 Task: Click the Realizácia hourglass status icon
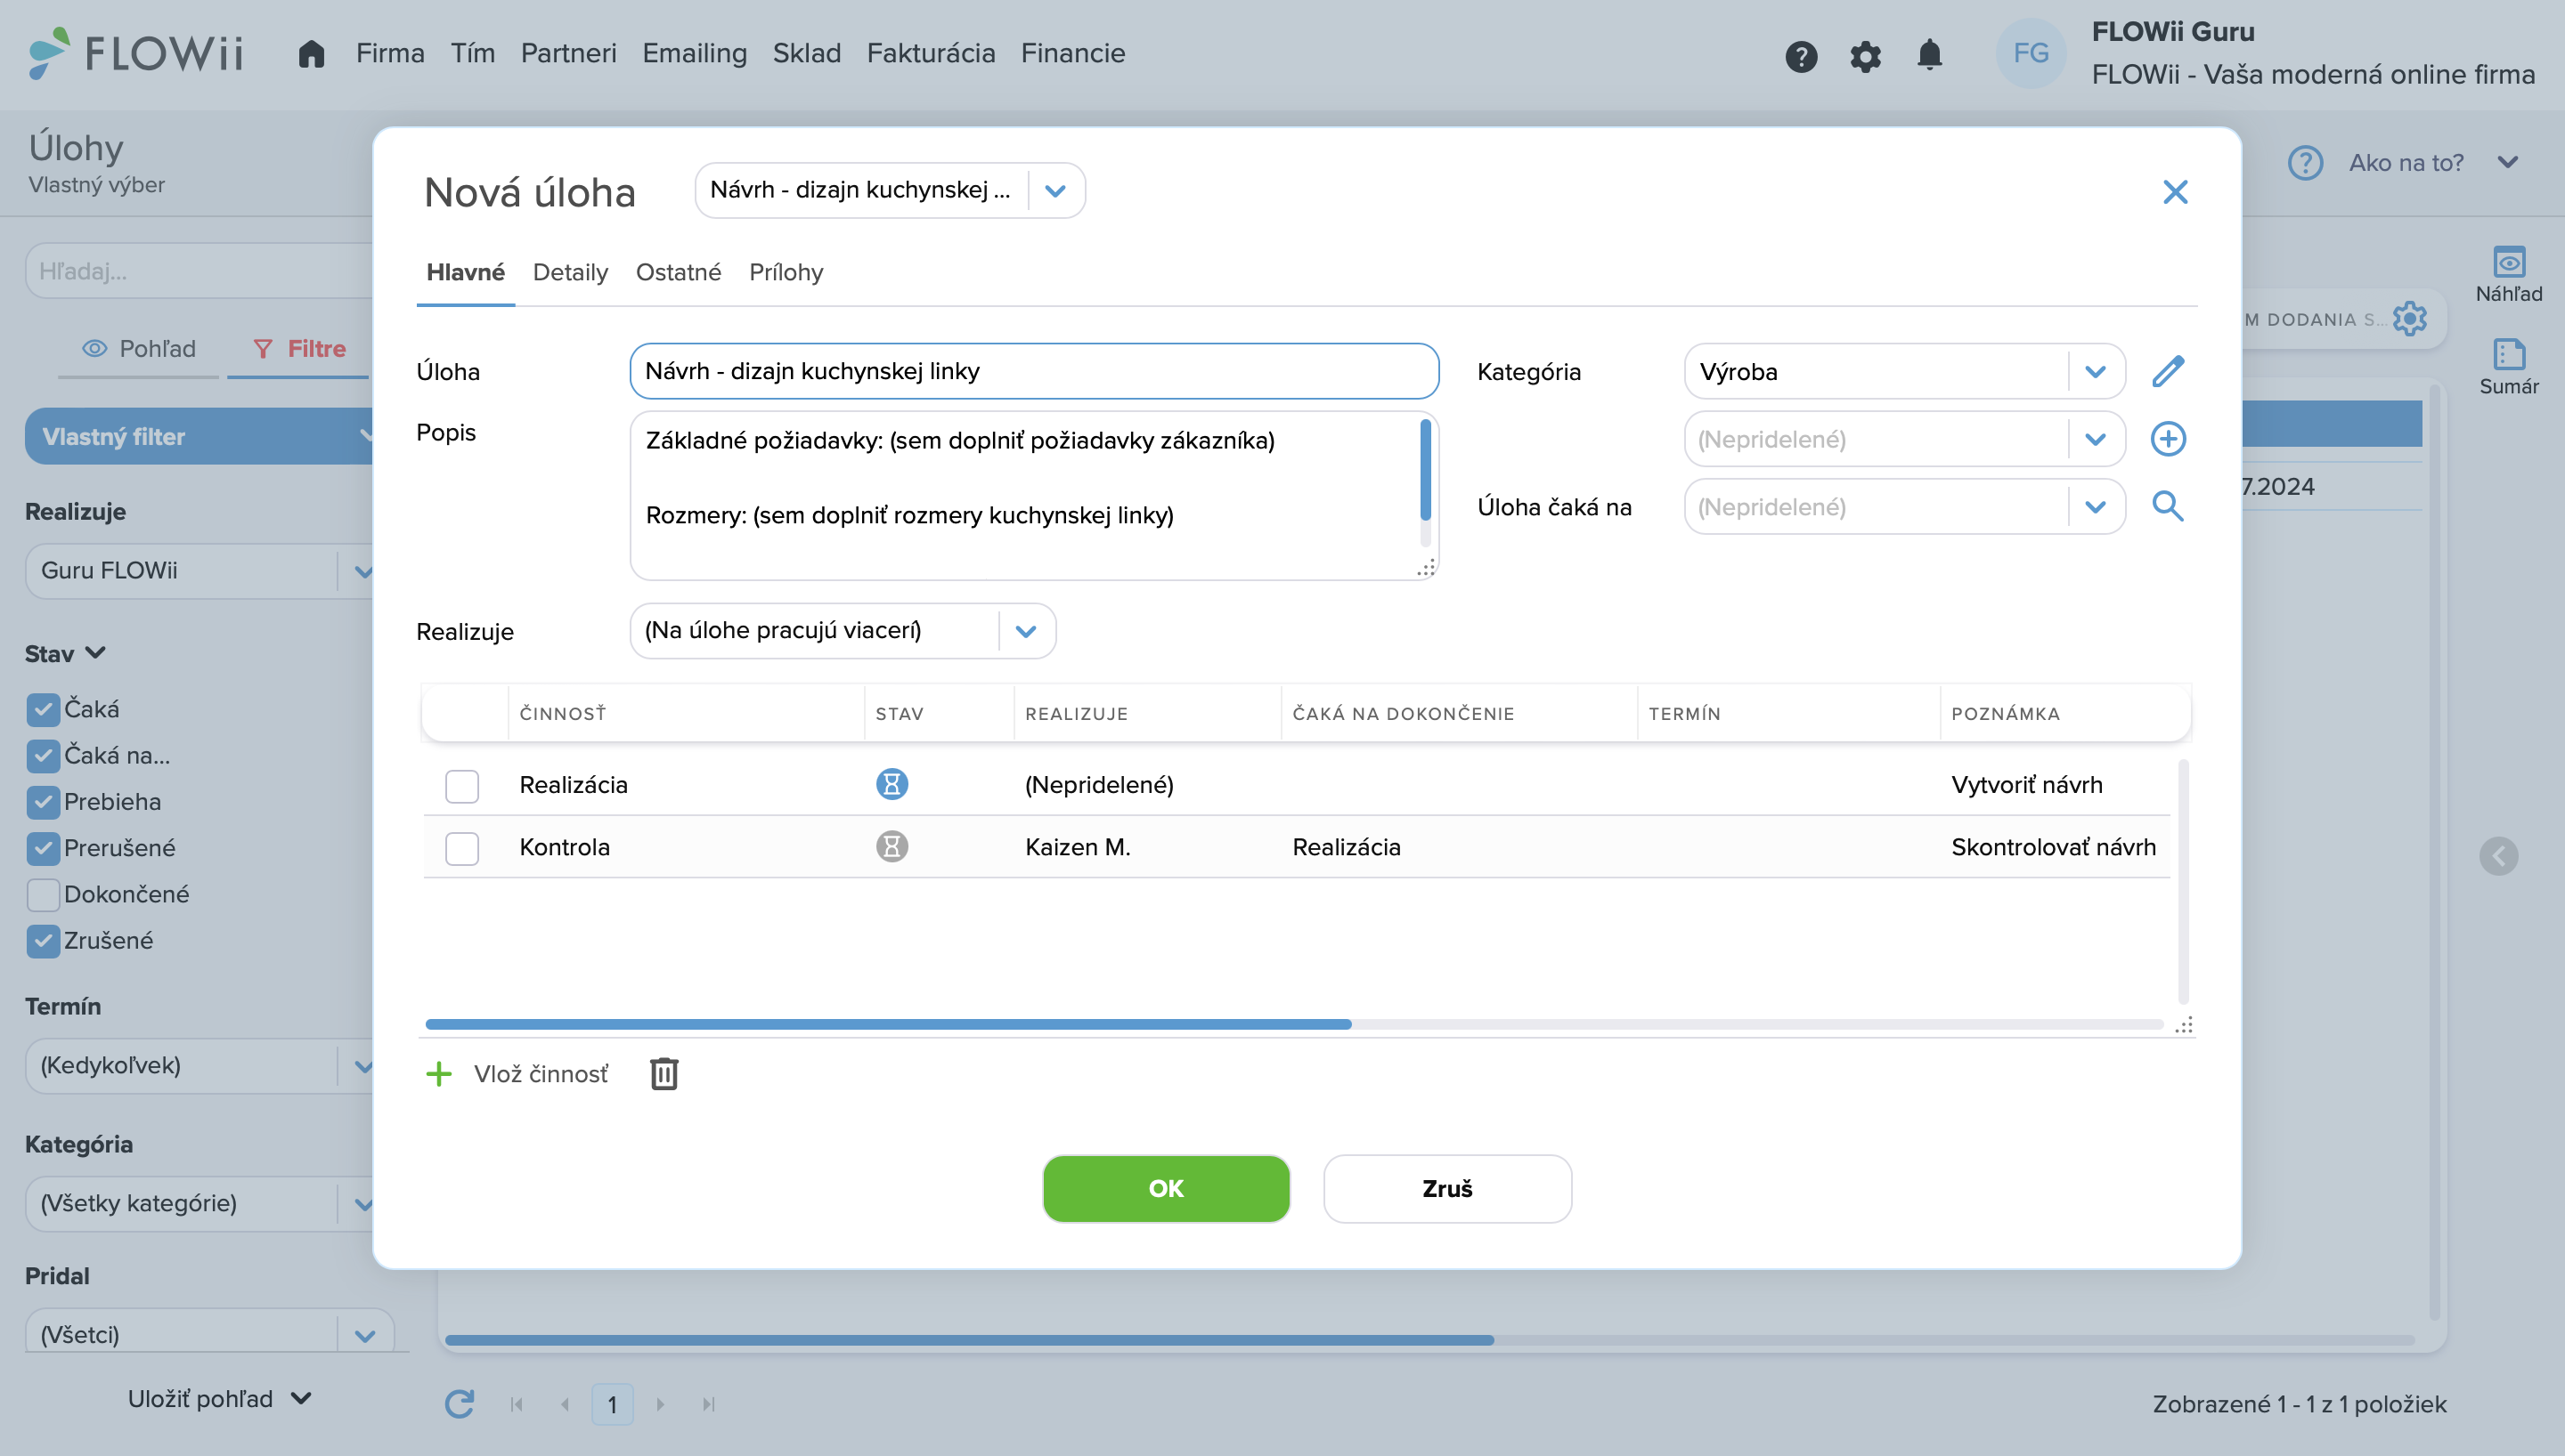892,784
